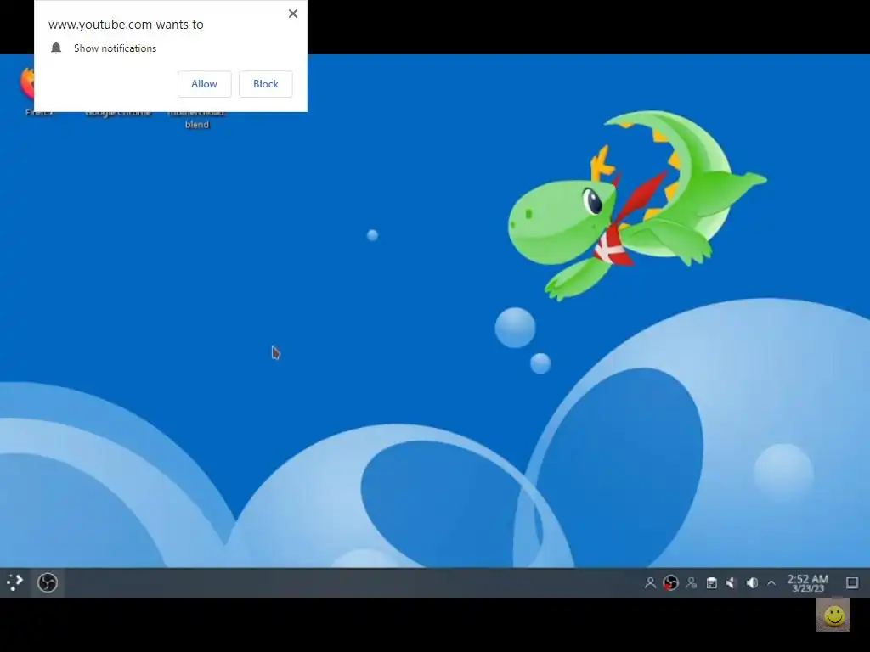Open OBS Studio from the task manager
This screenshot has width=870, height=652.
click(48, 582)
